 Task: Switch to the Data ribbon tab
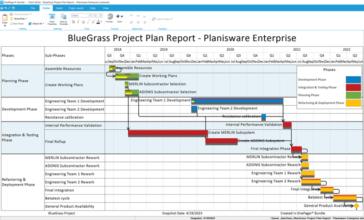[x=93, y=8]
